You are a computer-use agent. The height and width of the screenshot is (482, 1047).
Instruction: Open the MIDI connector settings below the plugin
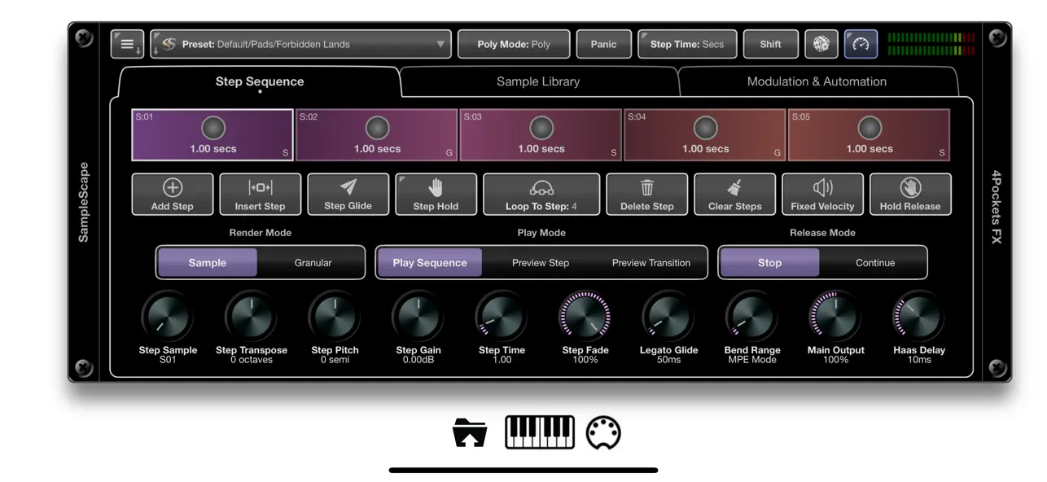(604, 432)
